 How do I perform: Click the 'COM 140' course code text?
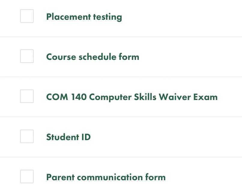click(x=66, y=97)
